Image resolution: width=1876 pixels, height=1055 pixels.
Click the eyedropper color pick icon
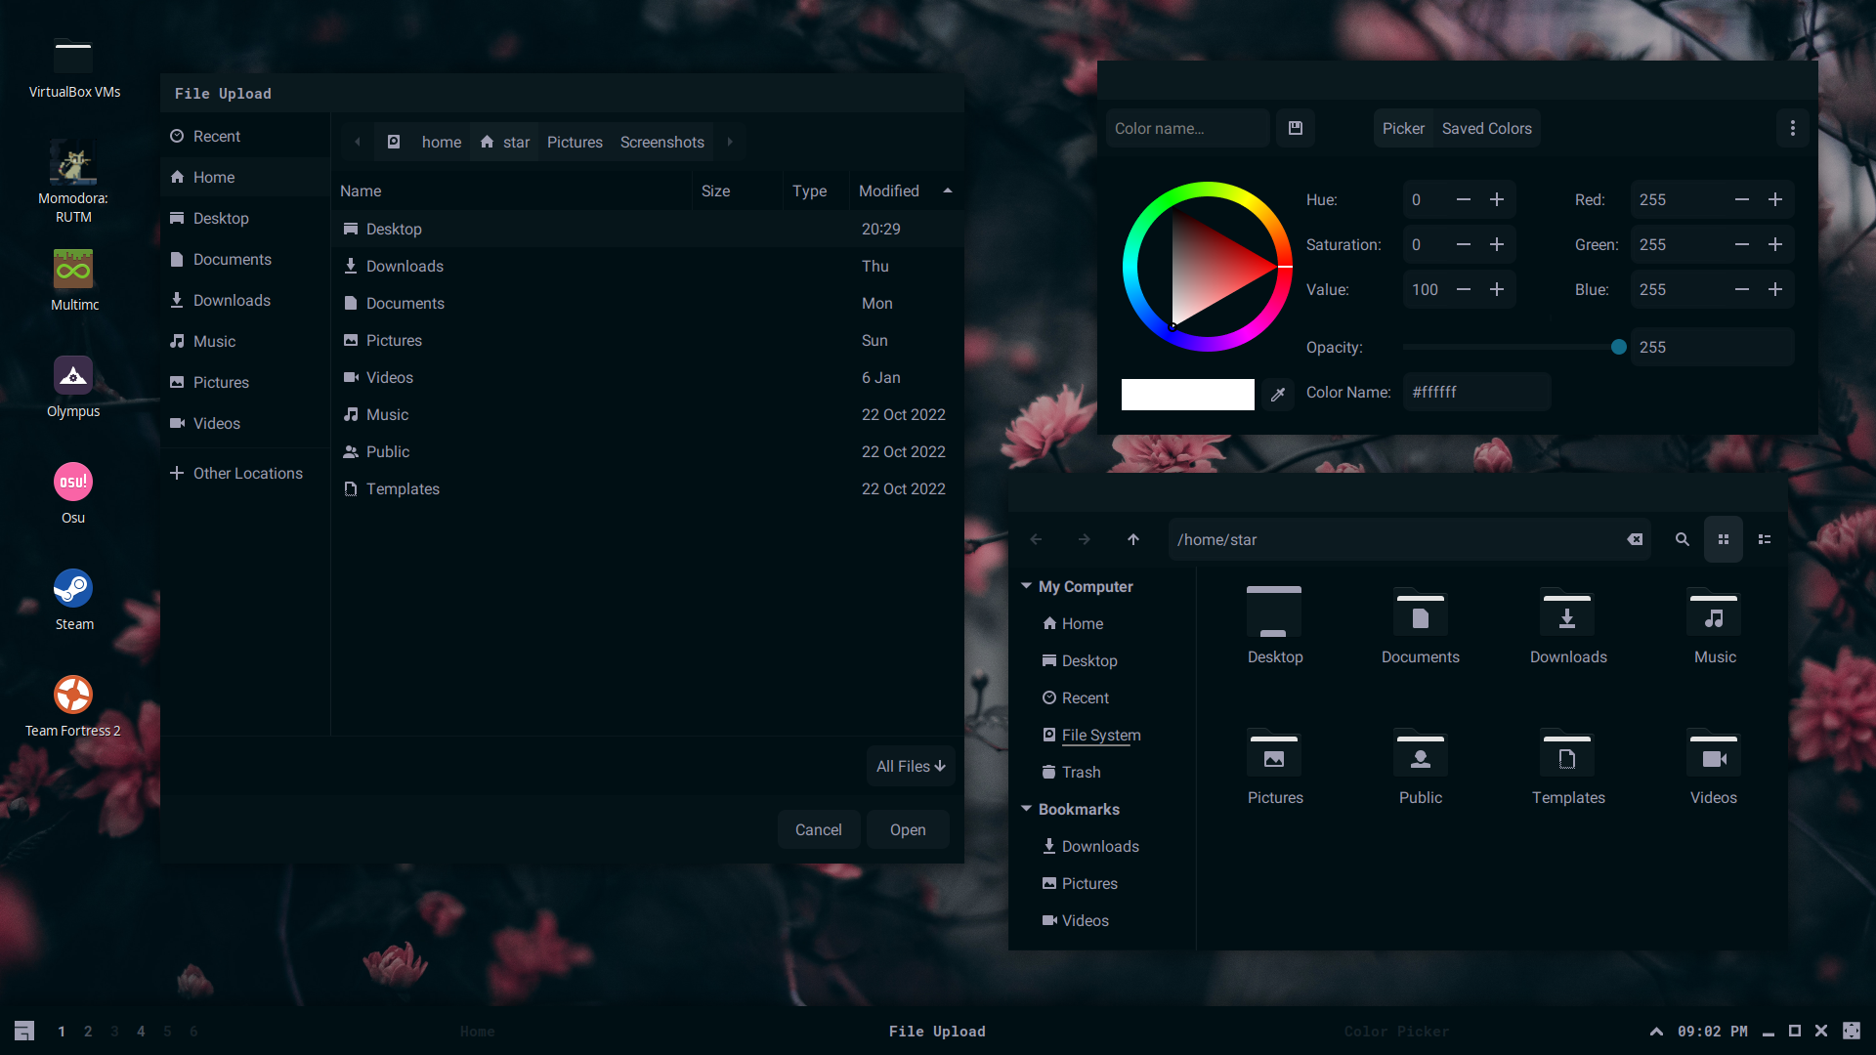1277,395
